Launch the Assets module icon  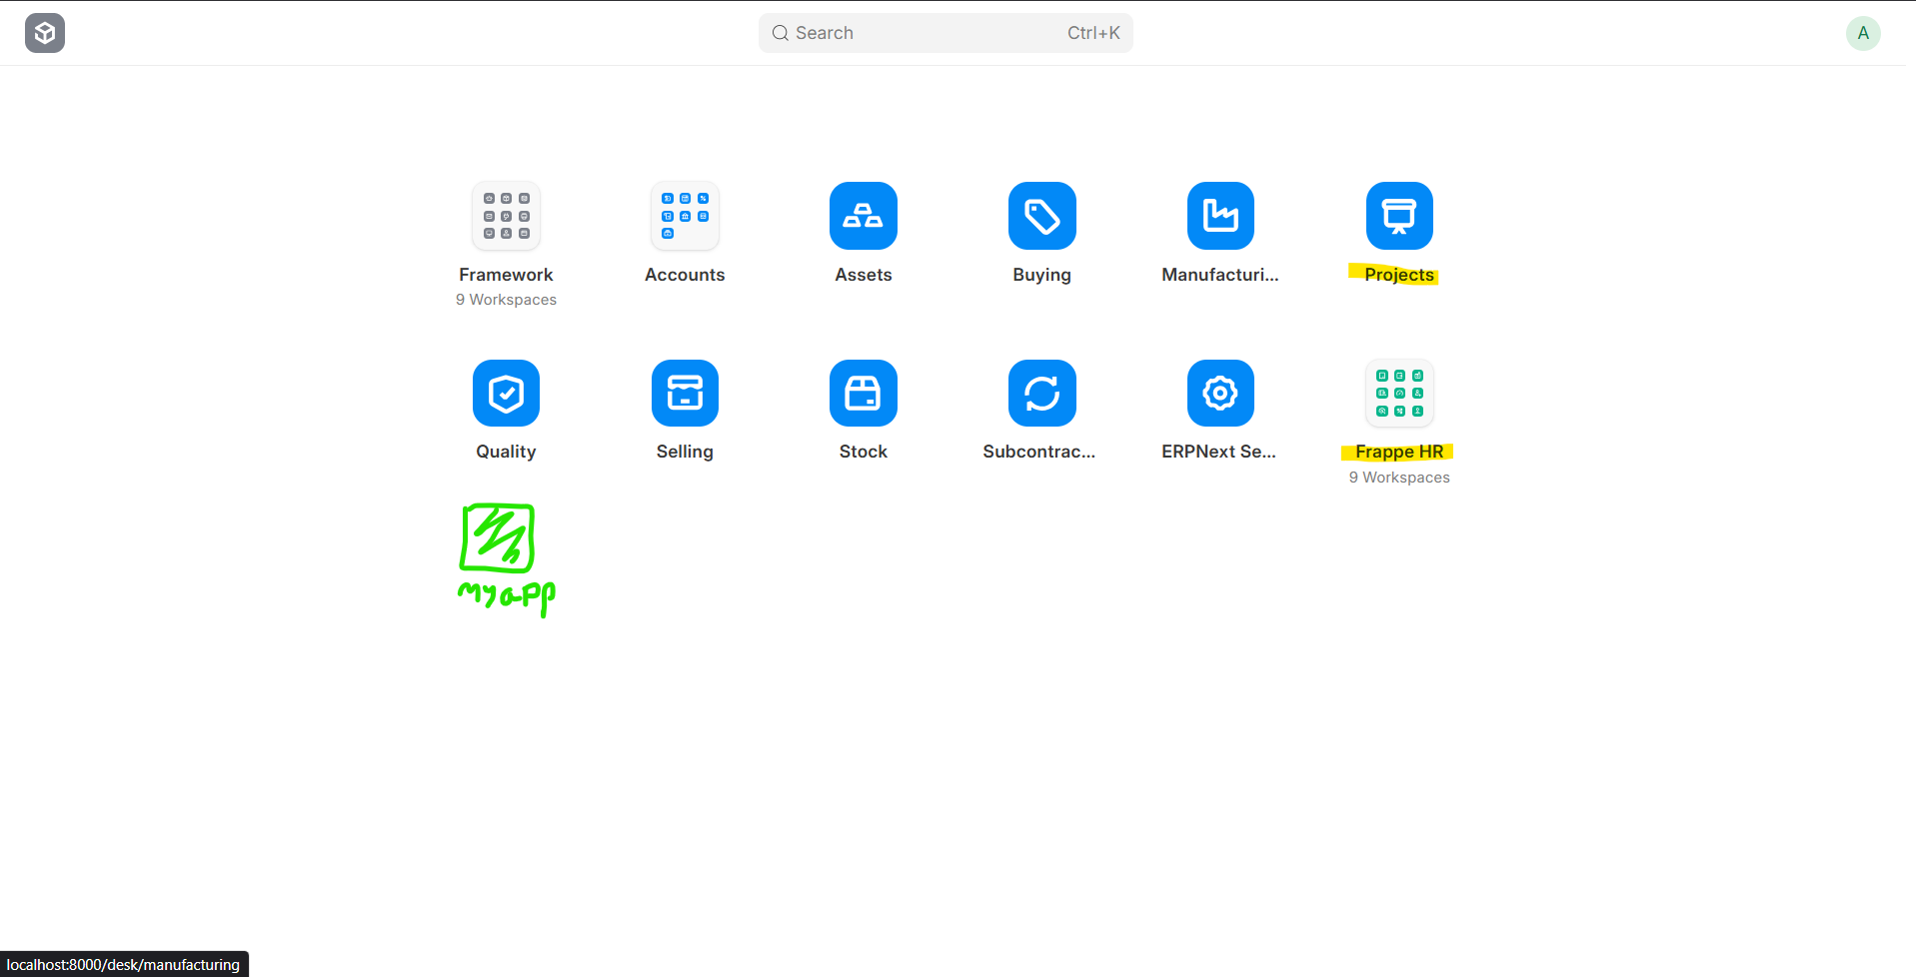click(863, 216)
